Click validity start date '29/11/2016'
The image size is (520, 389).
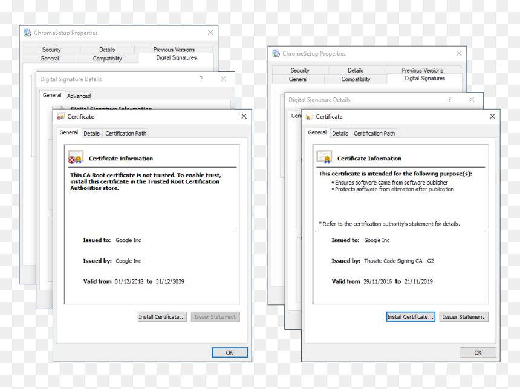point(377,281)
